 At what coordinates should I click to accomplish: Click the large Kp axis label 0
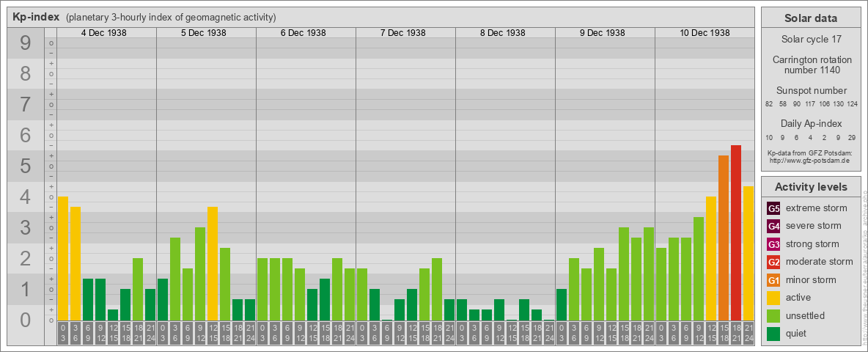point(26,320)
